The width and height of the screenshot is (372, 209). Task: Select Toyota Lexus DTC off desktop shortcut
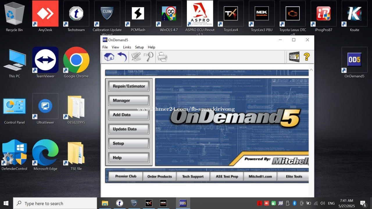pyautogui.click(x=293, y=18)
